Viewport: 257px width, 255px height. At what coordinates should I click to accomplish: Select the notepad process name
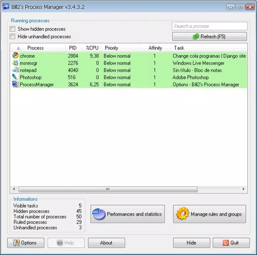28,70
